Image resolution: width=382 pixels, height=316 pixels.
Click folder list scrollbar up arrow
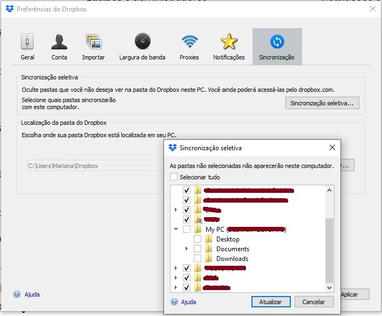329,190
